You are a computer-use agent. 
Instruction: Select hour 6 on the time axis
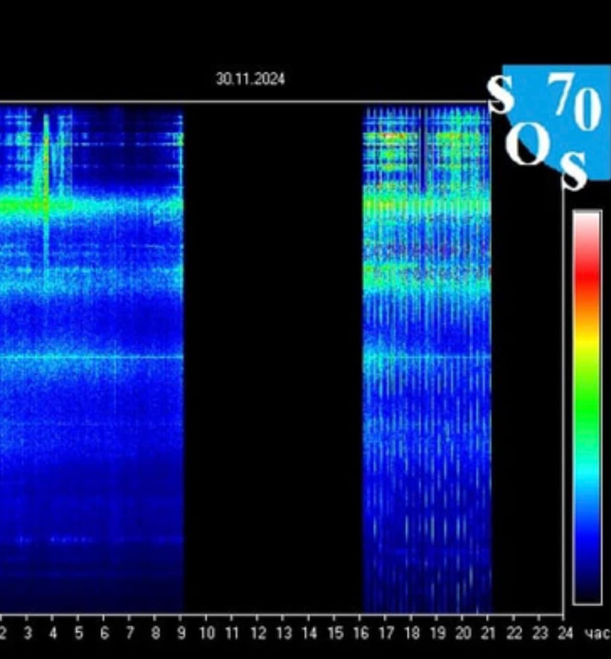coord(104,633)
